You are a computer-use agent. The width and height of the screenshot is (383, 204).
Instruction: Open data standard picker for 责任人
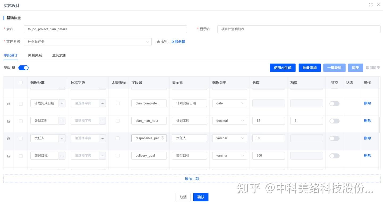pyautogui.click(x=62, y=138)
